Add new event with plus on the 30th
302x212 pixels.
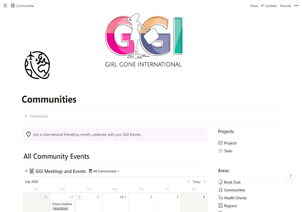[x=79, y=197]
